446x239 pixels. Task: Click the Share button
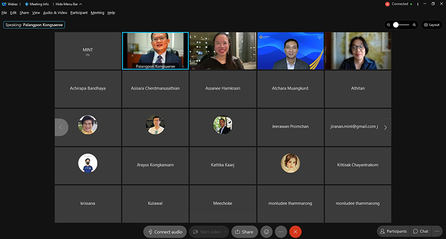(x=244, y=232)
